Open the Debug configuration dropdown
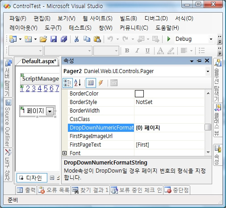Image resolution: width=226 pixels, height=208 pixels. [211, 39]
